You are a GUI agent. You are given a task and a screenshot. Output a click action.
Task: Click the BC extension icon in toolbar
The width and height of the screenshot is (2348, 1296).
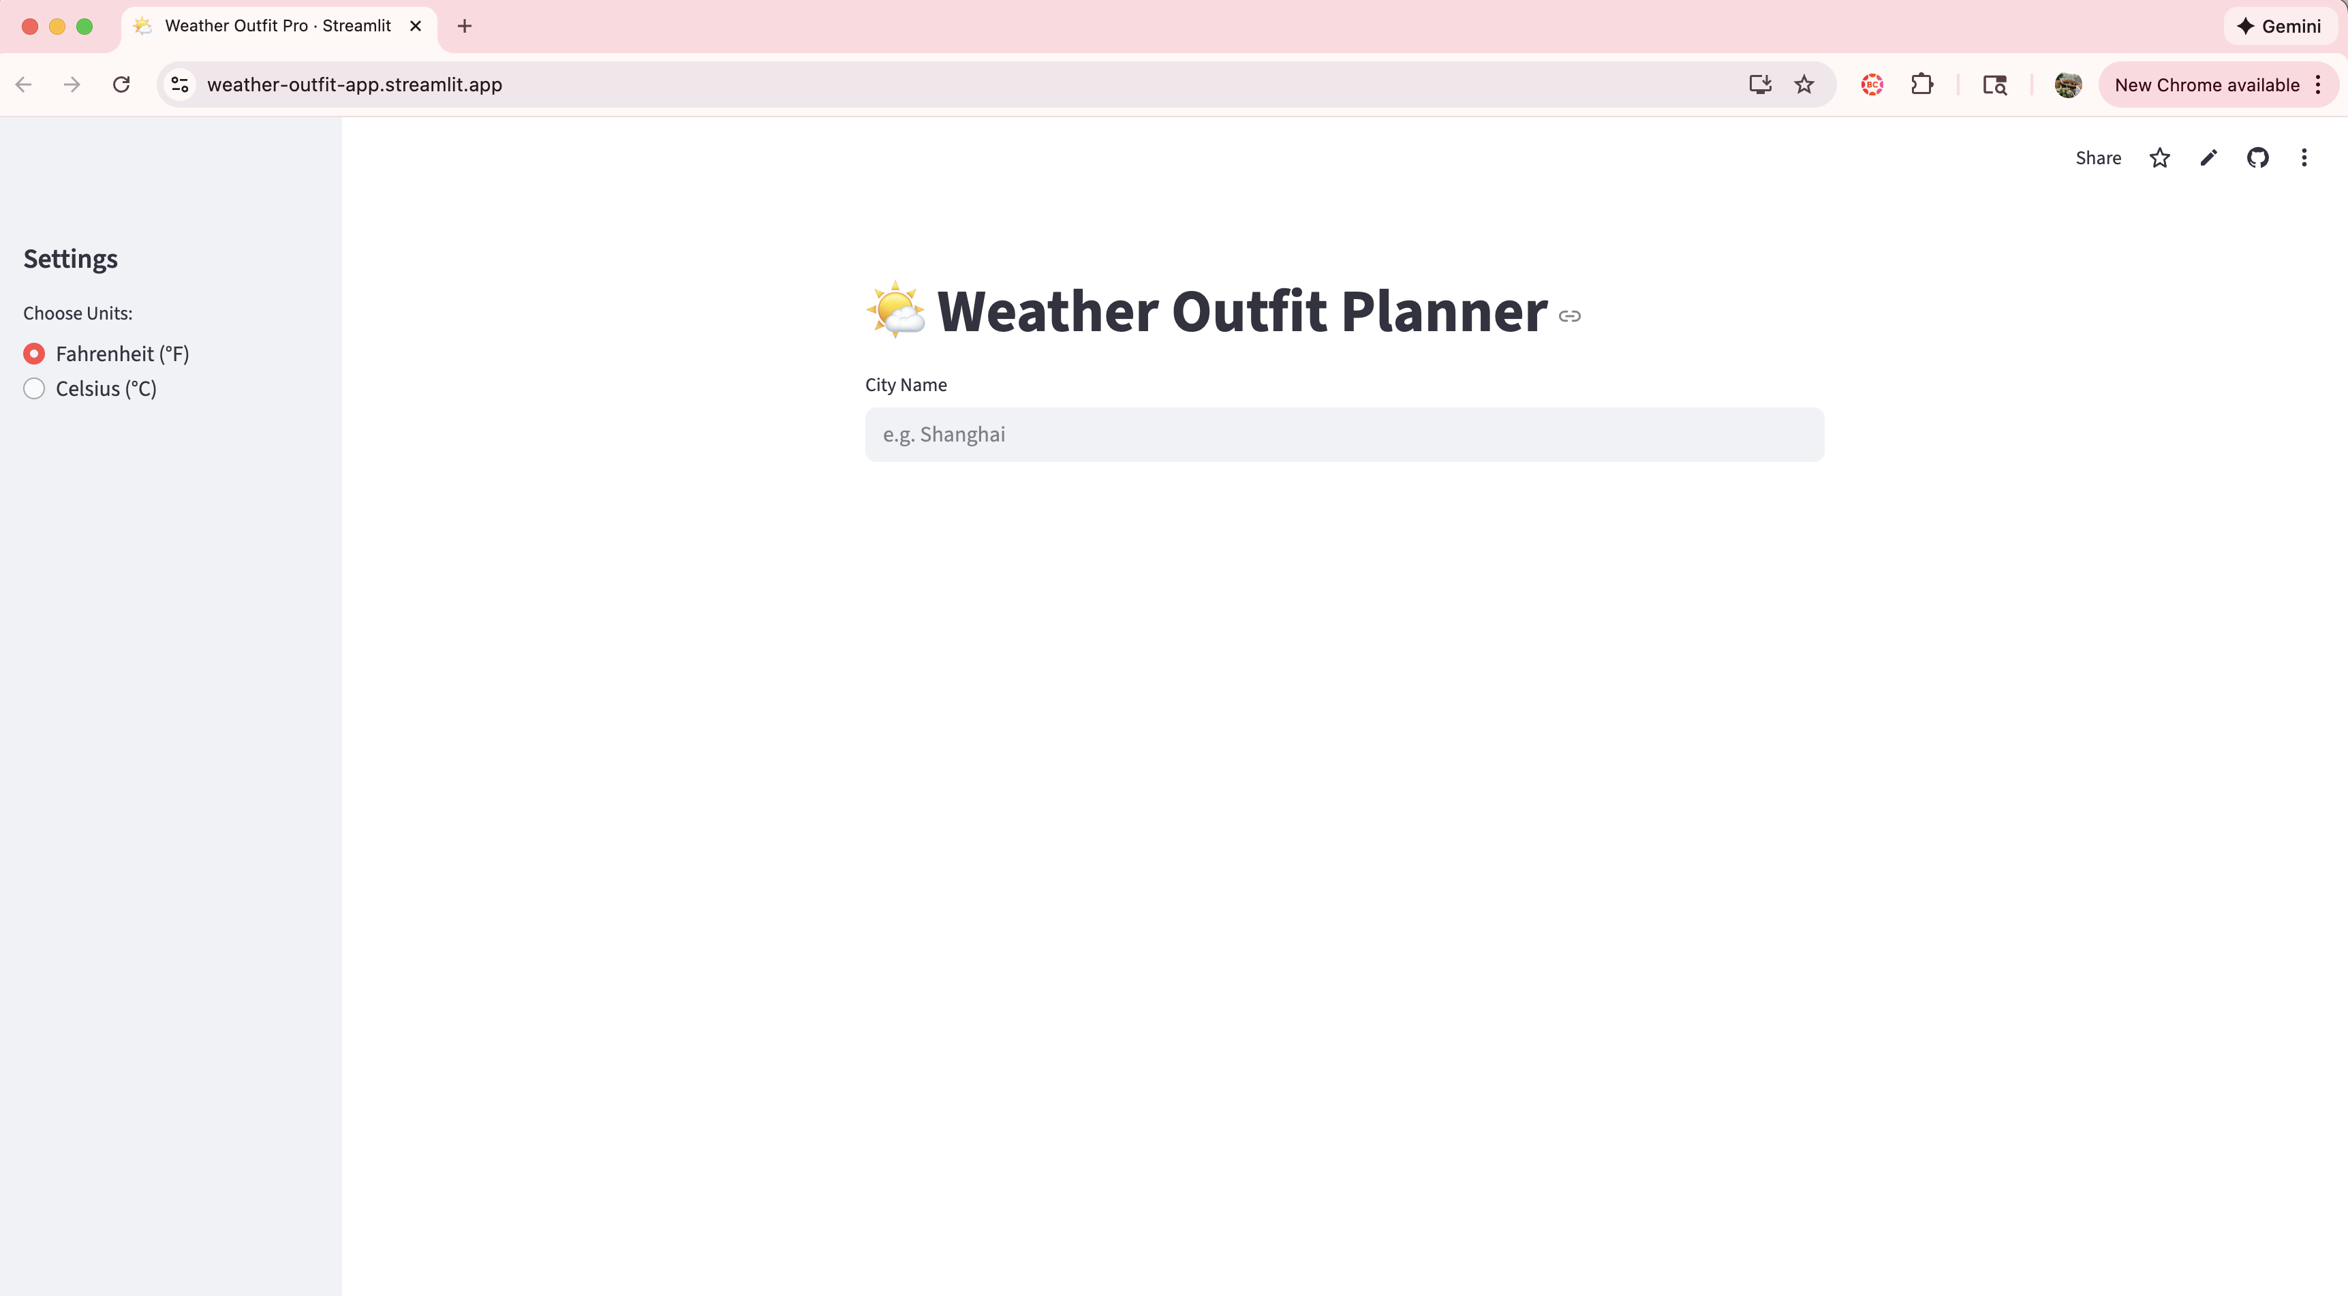1871,84
